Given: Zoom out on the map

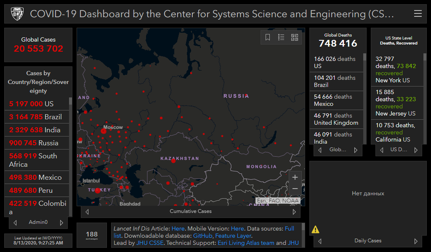Looking at the screenshot, I should point(295,189).
